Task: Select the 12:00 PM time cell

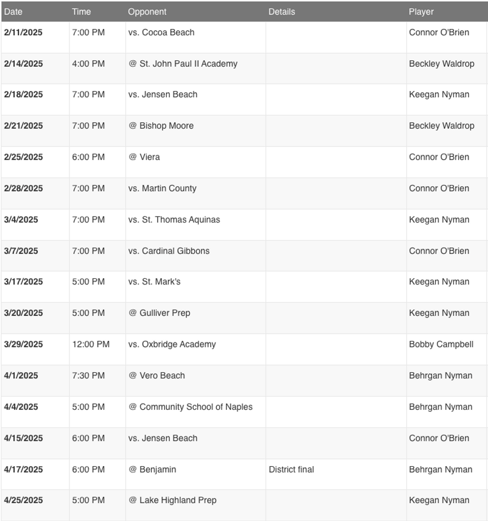Action: pos(91,345)
